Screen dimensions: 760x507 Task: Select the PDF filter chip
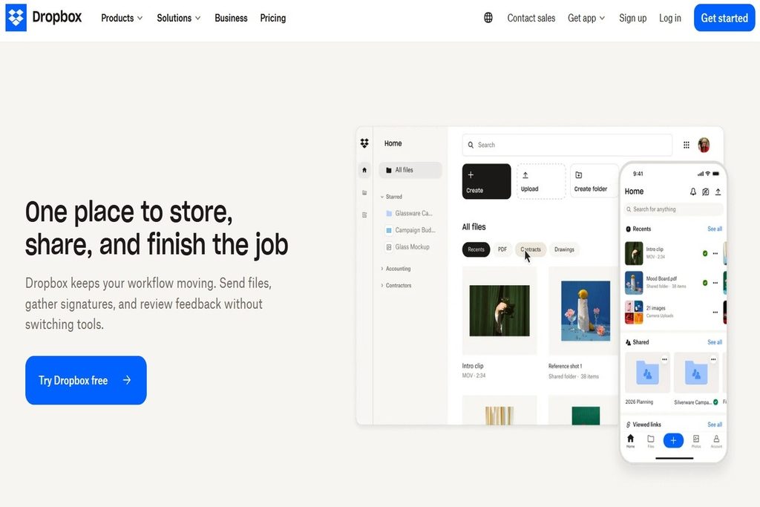click(502, 249)
